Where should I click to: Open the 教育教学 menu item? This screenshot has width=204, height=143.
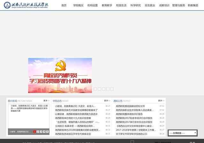(107, 5)
